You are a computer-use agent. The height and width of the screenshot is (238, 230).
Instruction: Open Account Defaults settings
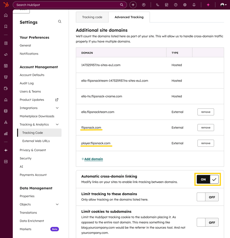[x=32, y=75]
